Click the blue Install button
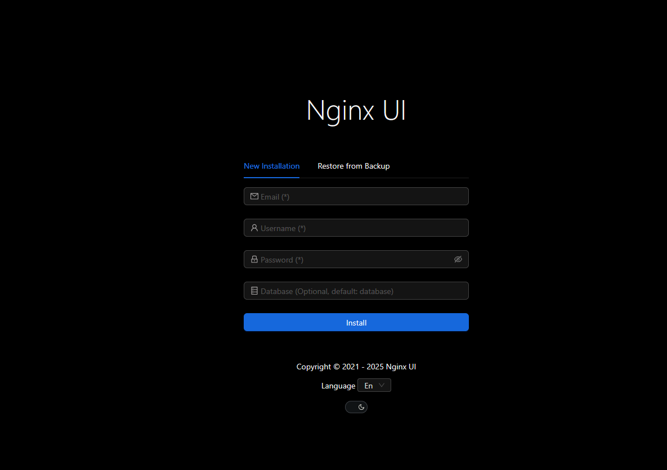Viewport: 667px width, 470px height. pyautogui.click(x=356, y=322)
